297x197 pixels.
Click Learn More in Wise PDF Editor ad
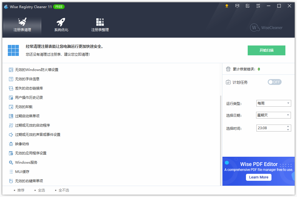tap(258, 177)
